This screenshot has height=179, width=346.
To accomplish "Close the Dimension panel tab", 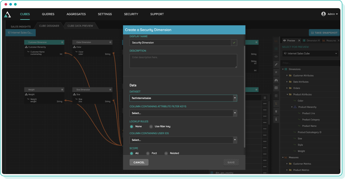I will (319, 41).
